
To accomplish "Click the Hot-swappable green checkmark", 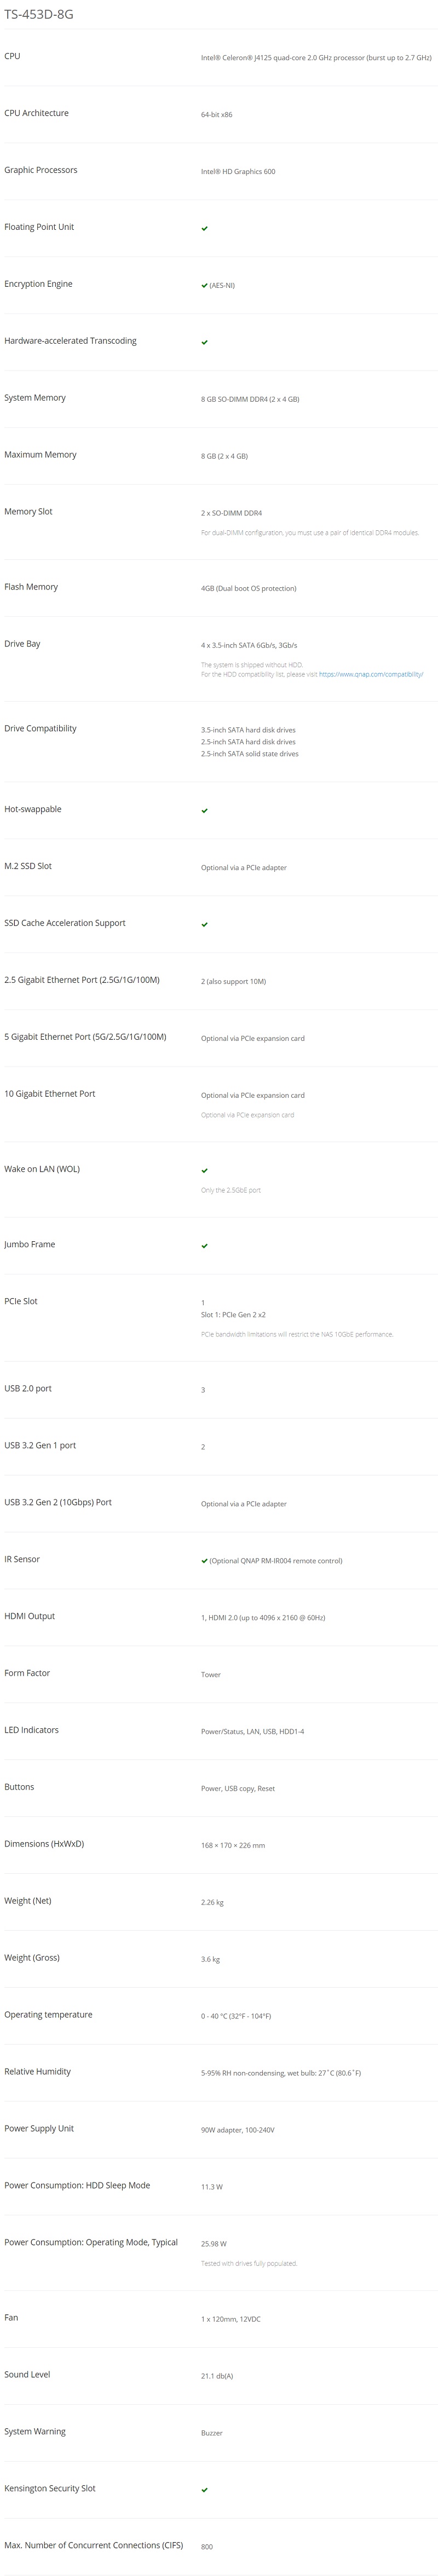I will tap(204, 810).
